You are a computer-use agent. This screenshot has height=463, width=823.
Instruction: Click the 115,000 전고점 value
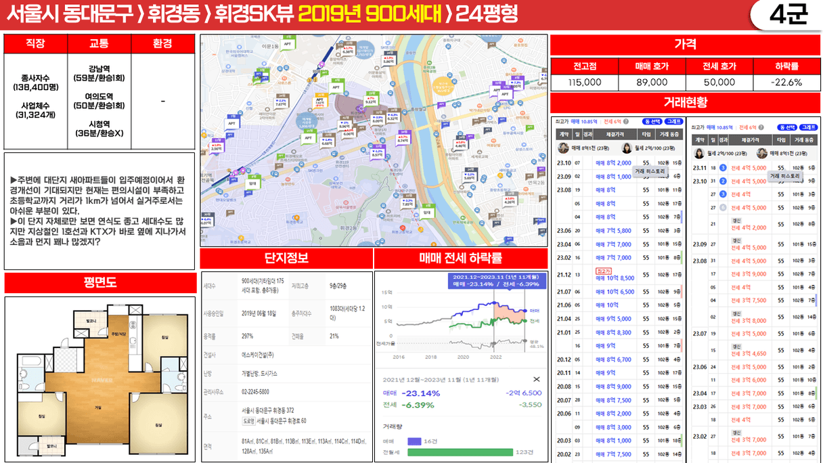(x=585, y=82)
